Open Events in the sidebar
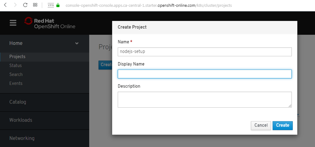Viewport: 315px width, 147px height. pos(16,83)
